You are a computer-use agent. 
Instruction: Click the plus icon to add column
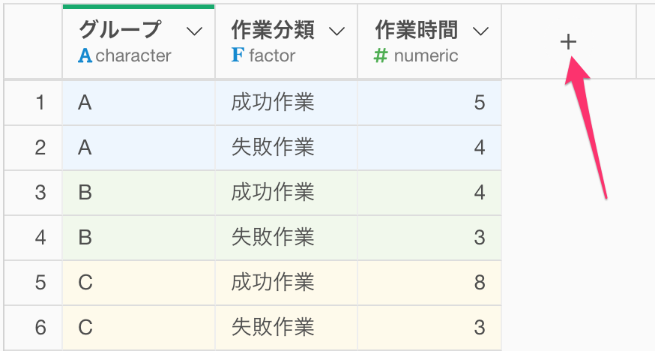(568, 42)
